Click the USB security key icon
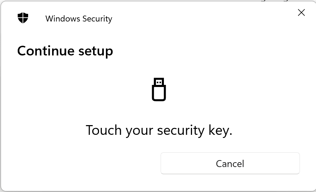Image resolution: width=316 pixels, height=192 pixels. [x=159, y=89]
